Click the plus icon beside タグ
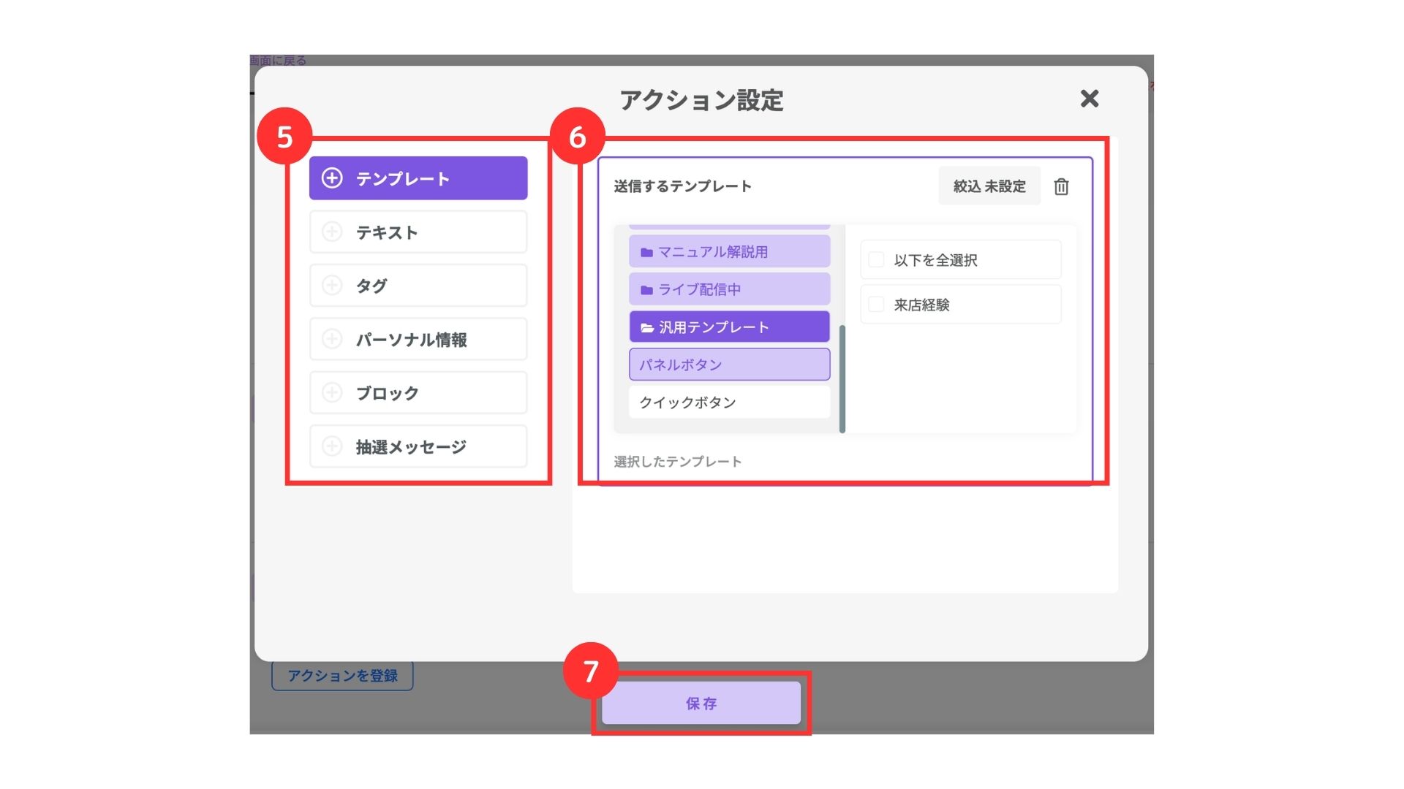Viewport: 1404px width, 789px height. (332, 286)
